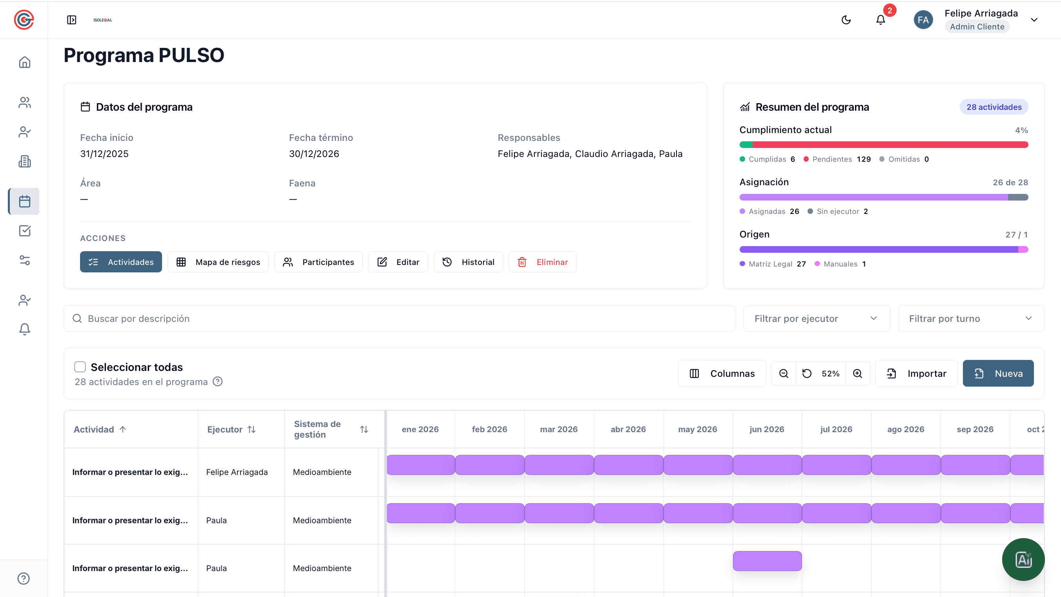Open the checkbox tasks sidebar icon
The image size is (1061, 597).
tap(25, 231)
